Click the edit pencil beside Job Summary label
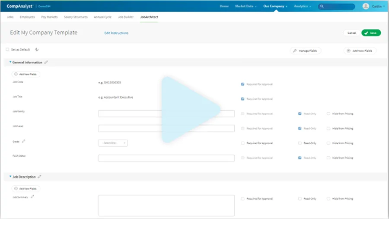The width and height of the screenshot is (389, 230). click(x=32, y=197)
